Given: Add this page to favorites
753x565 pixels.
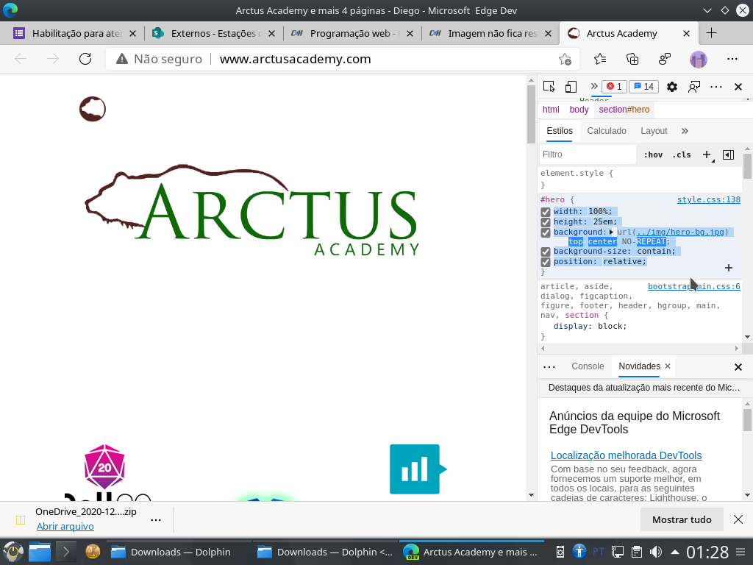Looking at the screenshot, I should (x=565, y=59).
